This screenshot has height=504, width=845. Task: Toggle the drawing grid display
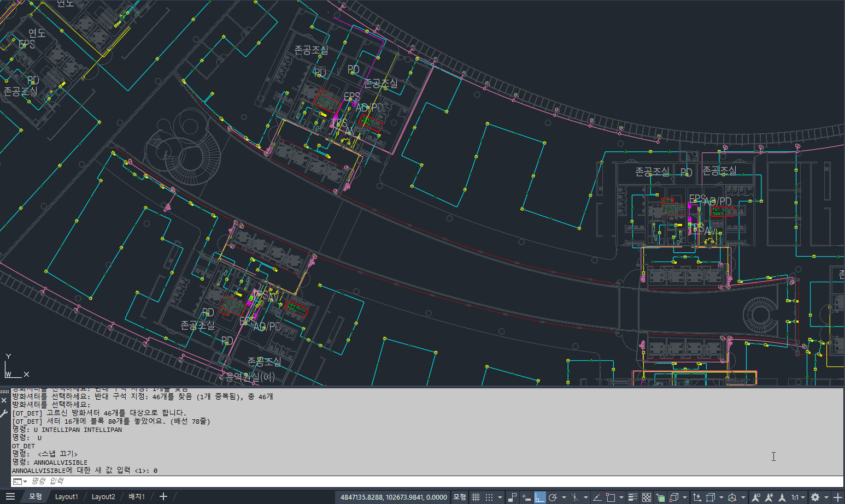(476, 497)
